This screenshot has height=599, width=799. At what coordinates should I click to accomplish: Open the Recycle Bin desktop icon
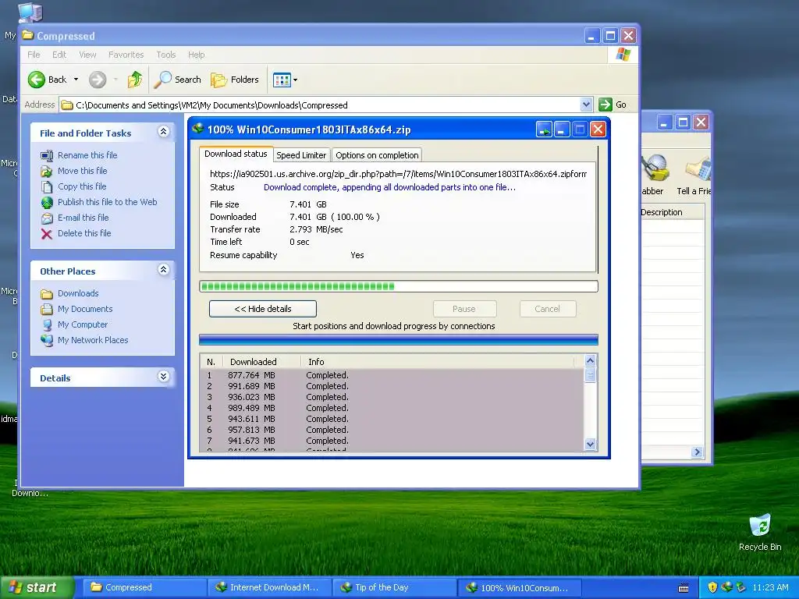click(x=760, y=532)
